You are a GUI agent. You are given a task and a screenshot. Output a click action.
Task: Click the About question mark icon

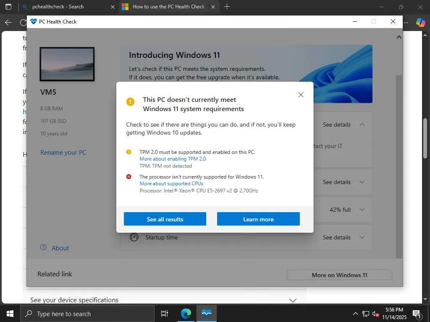(x=43, y=247)
